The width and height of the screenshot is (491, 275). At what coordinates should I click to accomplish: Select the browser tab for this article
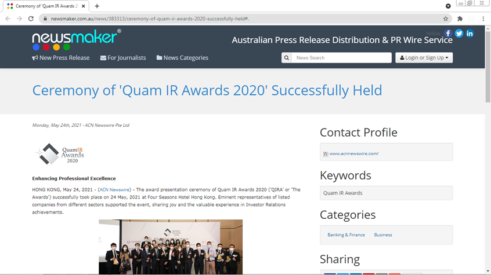pos(46,6)
